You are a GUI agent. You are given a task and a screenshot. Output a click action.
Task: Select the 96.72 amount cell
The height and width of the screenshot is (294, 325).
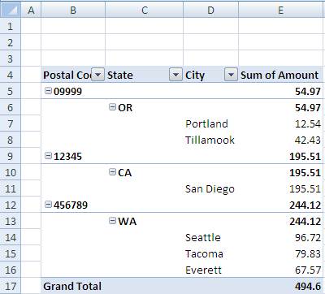[x=281, y=237]
